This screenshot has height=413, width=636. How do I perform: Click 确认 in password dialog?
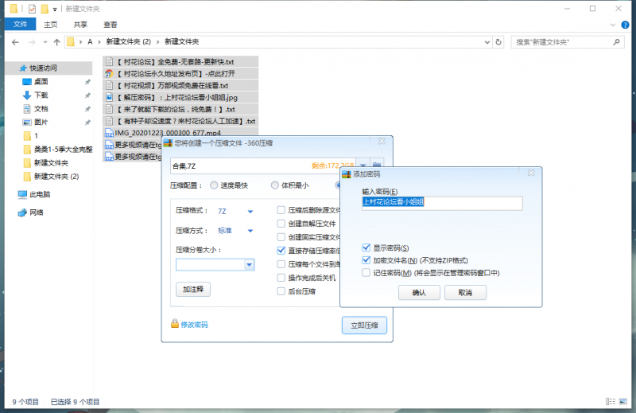click(x=419, y=292)
